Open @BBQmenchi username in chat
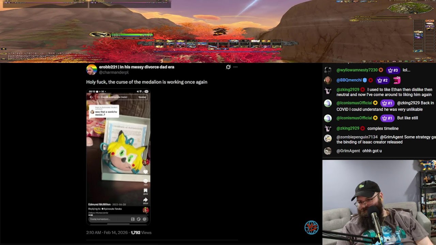The width and height of the screenshot is (436, 245). coord(349,80)
